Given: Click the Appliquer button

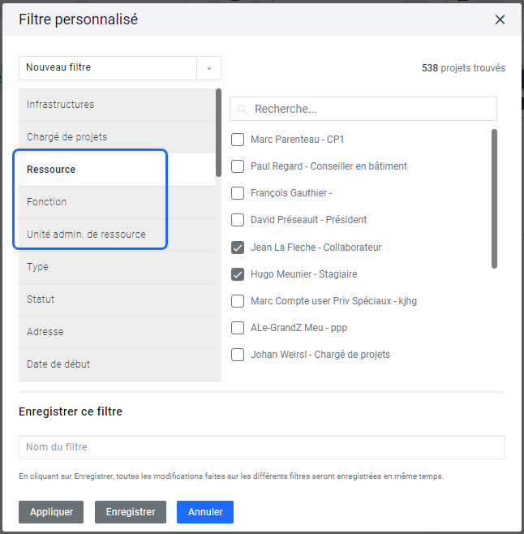Looking at the screenshot, I should click(x=51, y=512).
